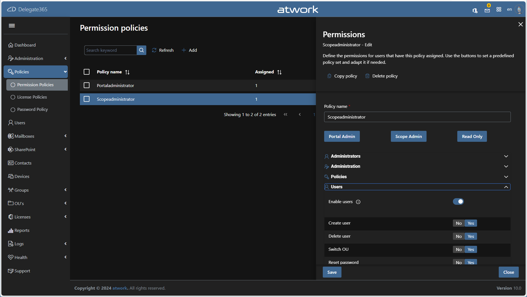Set Delete user to Yes

pos(471,236)
